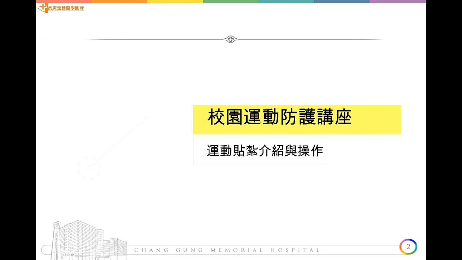Image resolution: width=462 pixels, height=260 pixels.
Task: Click the CHANG GUNG MEMORIAL HOSPITAL footer text
Action: click(227, 250)
